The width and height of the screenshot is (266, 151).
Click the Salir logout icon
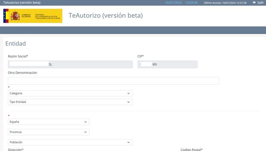coord(254,2)
